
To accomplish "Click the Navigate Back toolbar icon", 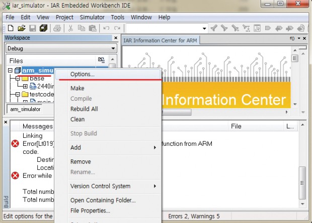I will click(279, 29).
